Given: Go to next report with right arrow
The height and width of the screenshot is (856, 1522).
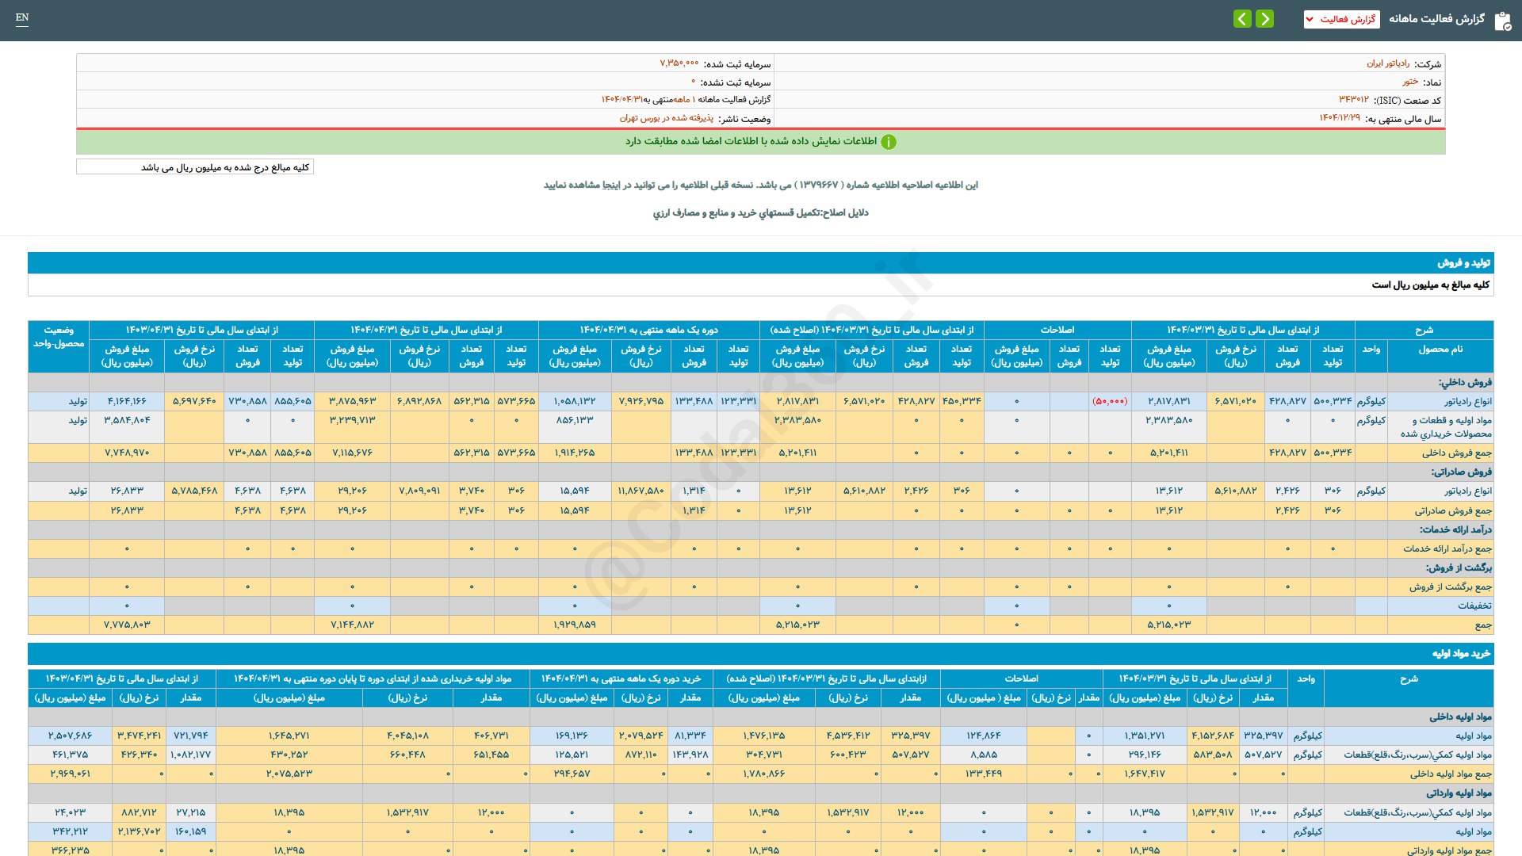Looking at the screenshot, I should [1265, 18].
